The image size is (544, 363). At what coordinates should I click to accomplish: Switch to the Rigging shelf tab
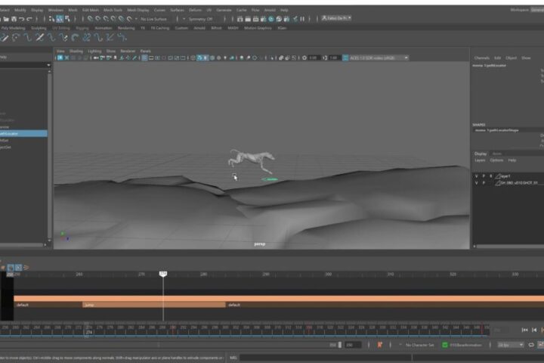[x=82, y=28]
